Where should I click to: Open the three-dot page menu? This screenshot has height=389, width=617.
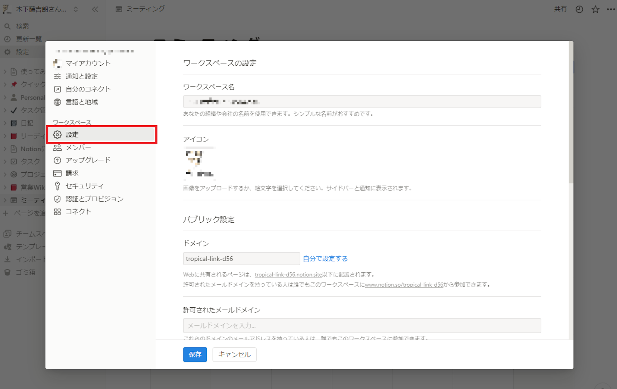pos(611,9)
